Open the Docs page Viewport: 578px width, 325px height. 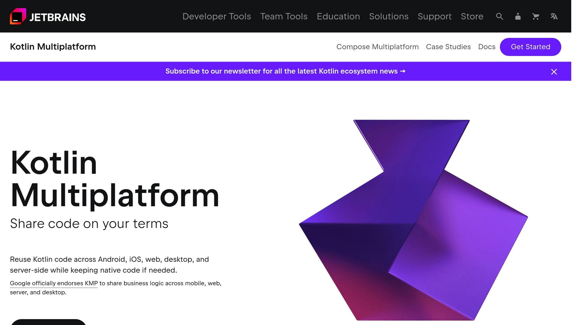[x=487, y=47]
